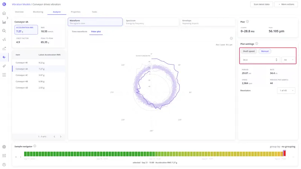Viewport: 301px width, 169px height.
Task: Open the More actions dropdown
Action: coord(286,4)
